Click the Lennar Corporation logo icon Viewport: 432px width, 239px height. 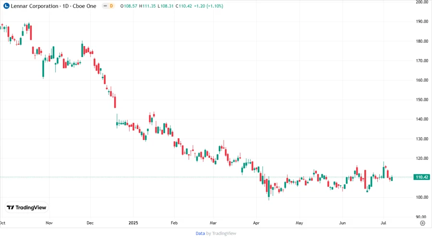click(x=6, y=6)
